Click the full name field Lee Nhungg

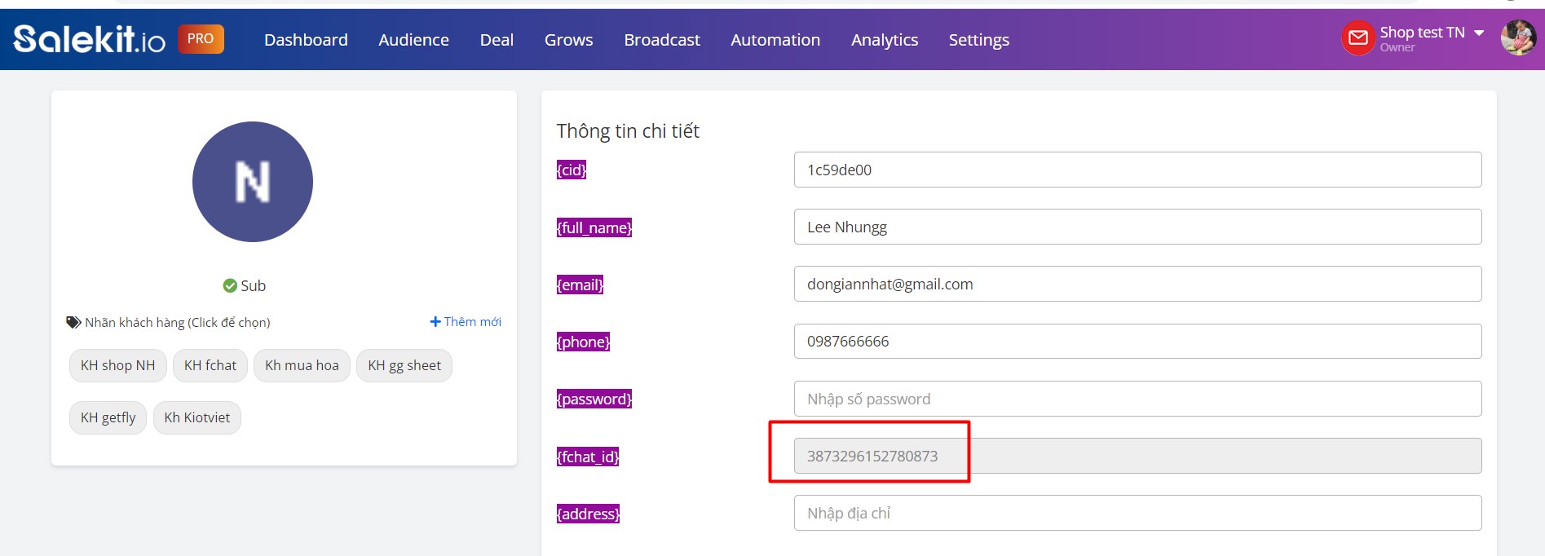[x=1137, y=227]
